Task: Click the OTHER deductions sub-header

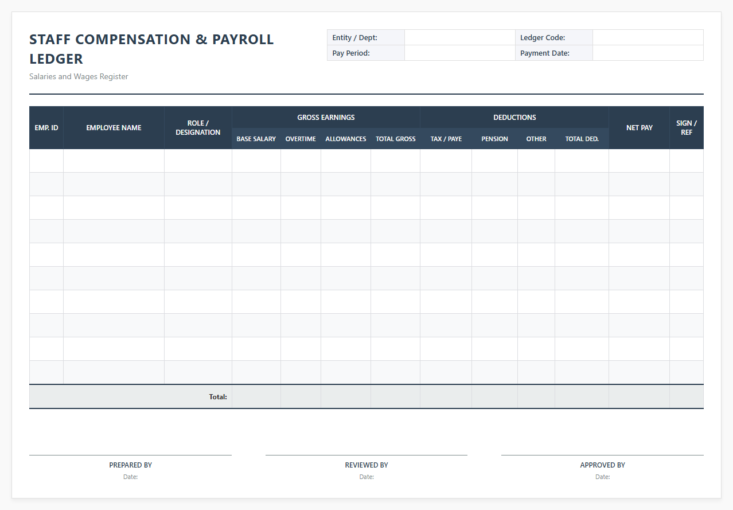Action: coord(536,139)
